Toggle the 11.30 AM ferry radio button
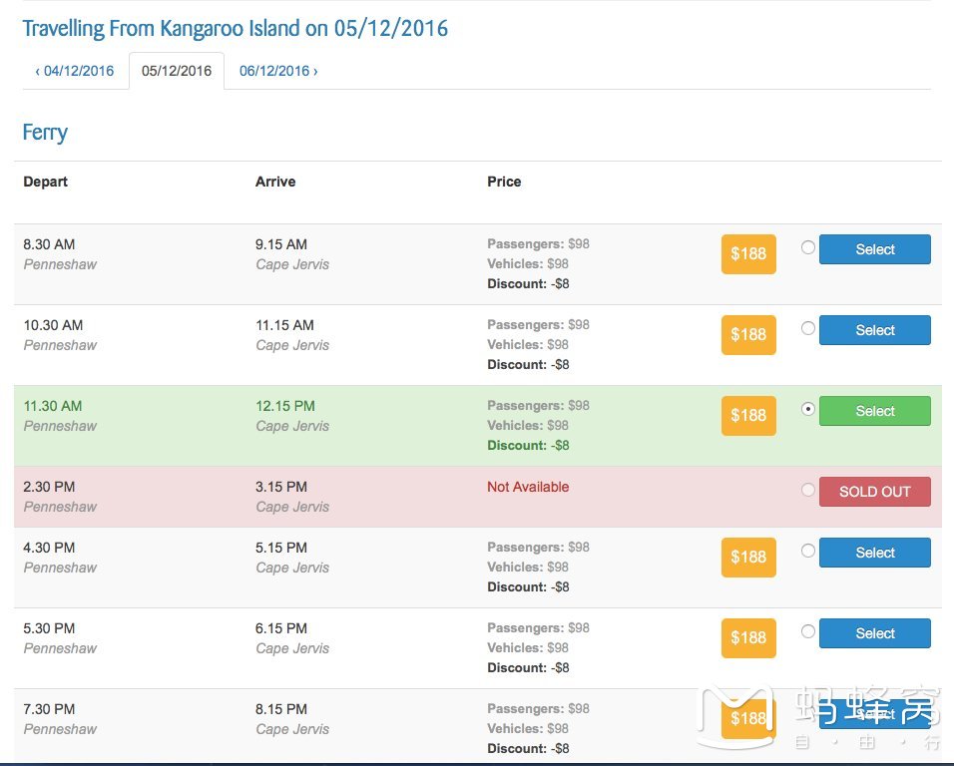The image size is (954, 766). pyautogui.click(x=808, y=409)
